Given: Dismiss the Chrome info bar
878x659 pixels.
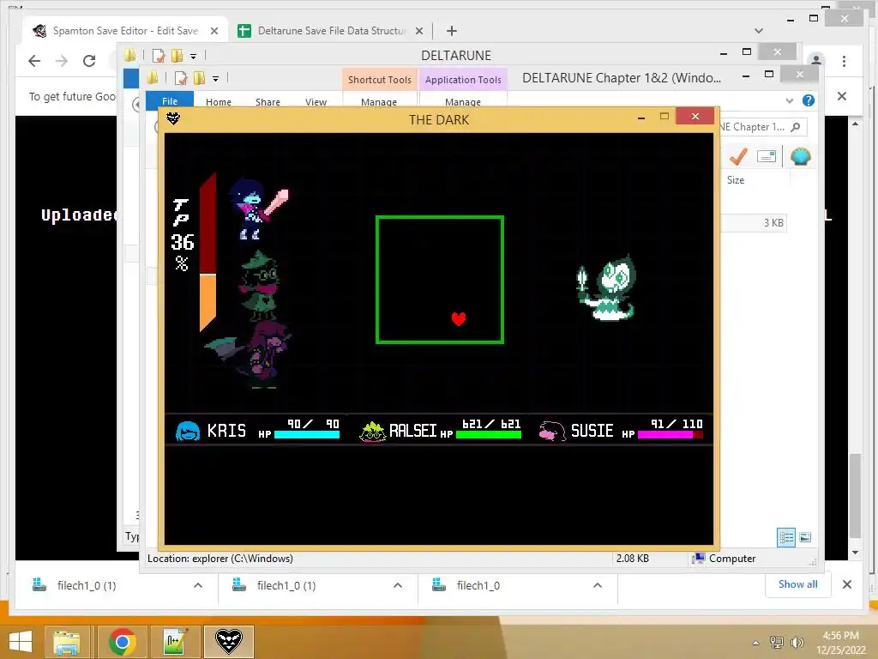Looking at the screenshot, I should [842, 96].
